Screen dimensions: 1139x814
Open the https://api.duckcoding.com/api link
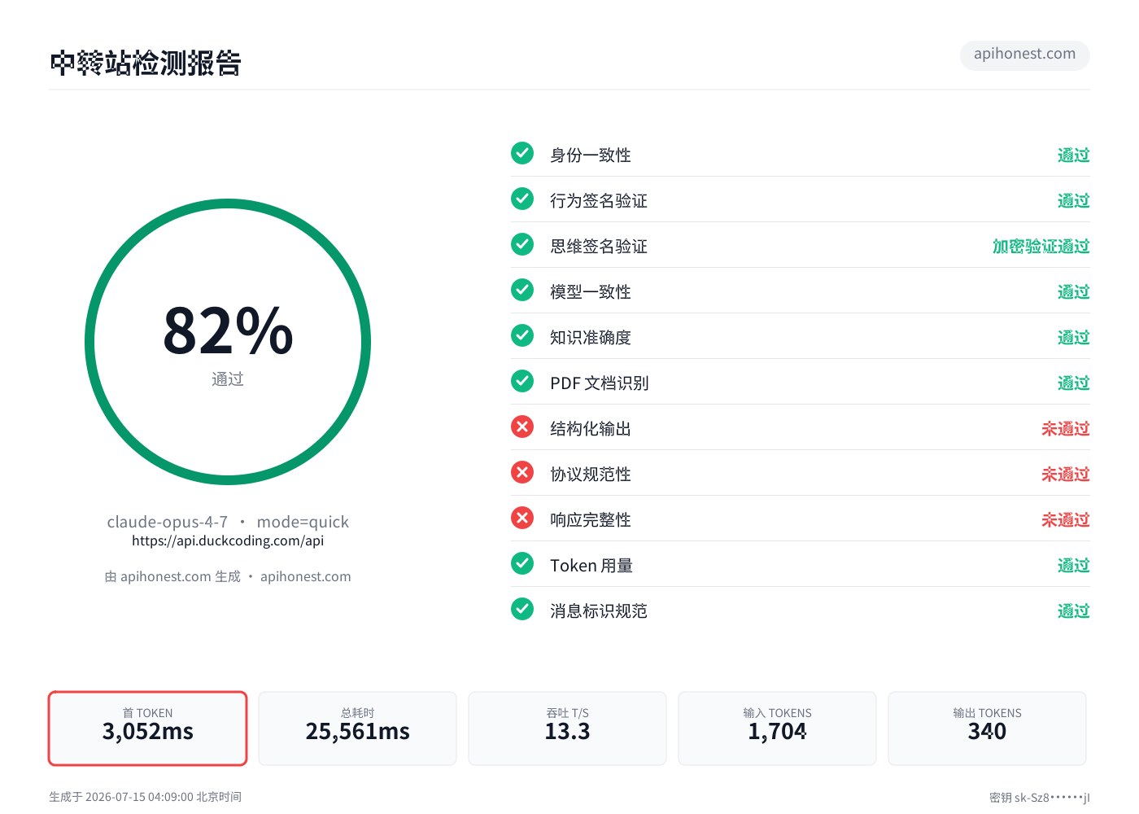[228, 540]
